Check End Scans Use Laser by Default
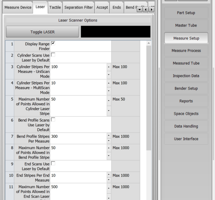The image size is (215, 200). pos(53,163)
